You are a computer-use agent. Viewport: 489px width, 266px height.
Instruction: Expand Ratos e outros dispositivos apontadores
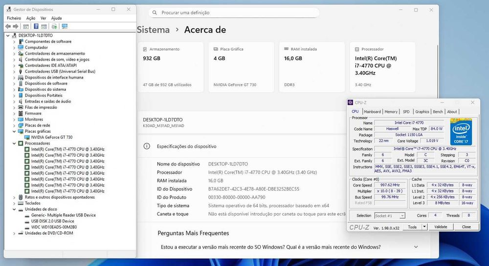pyautogui.click(x=14, y=197)
